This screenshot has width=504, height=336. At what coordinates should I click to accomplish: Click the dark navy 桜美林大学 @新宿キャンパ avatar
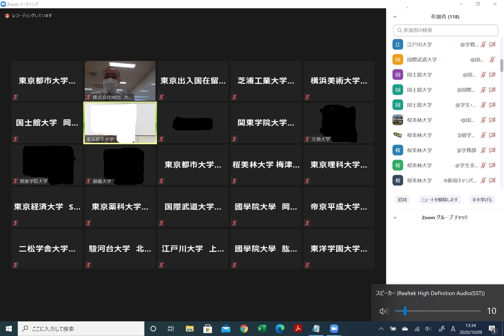click(x=398, y=180)
